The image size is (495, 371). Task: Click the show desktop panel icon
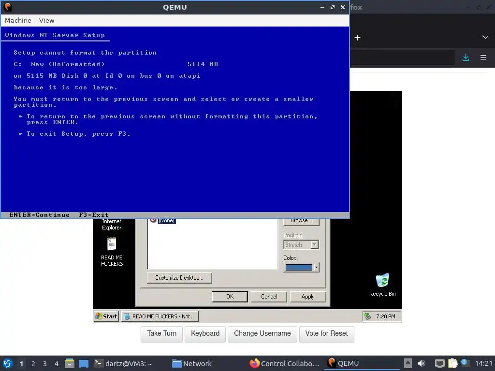(84, 363)
